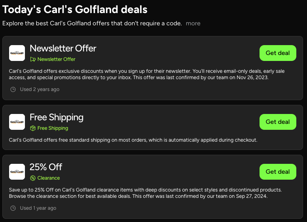
Task: Click the green Clearance tag label
Action: click(49, 178)
